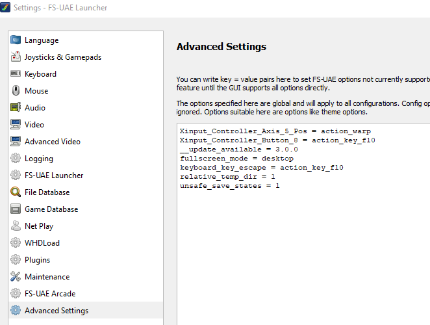Image resolution: width=430 pixels, height=325 pixels.
Task: Open the FS-UAE Launcher settings entry
Action: tap(86, 175)
